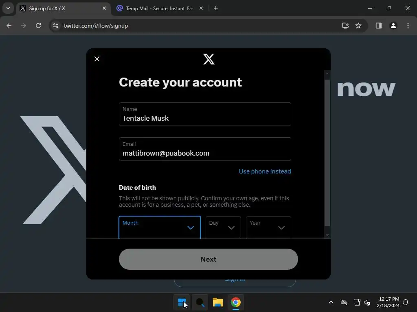Image resolution: width=417 pixels, height=312 pixels.
Task: Click the address bar URL
Action: (96, 26)
